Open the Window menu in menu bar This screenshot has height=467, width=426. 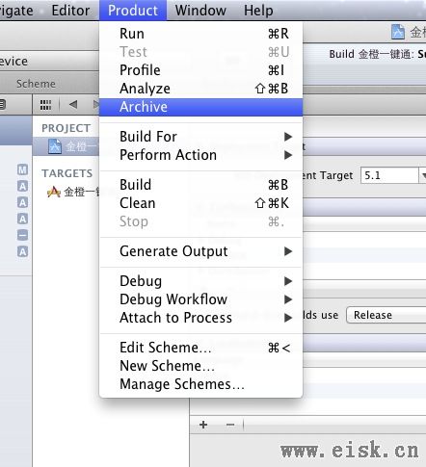pyautogui.click(x=200, y=11)
